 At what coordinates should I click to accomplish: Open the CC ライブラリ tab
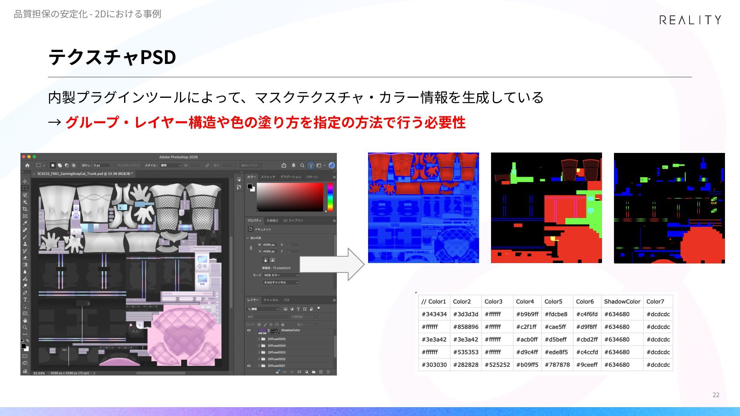tap(293, 221)
